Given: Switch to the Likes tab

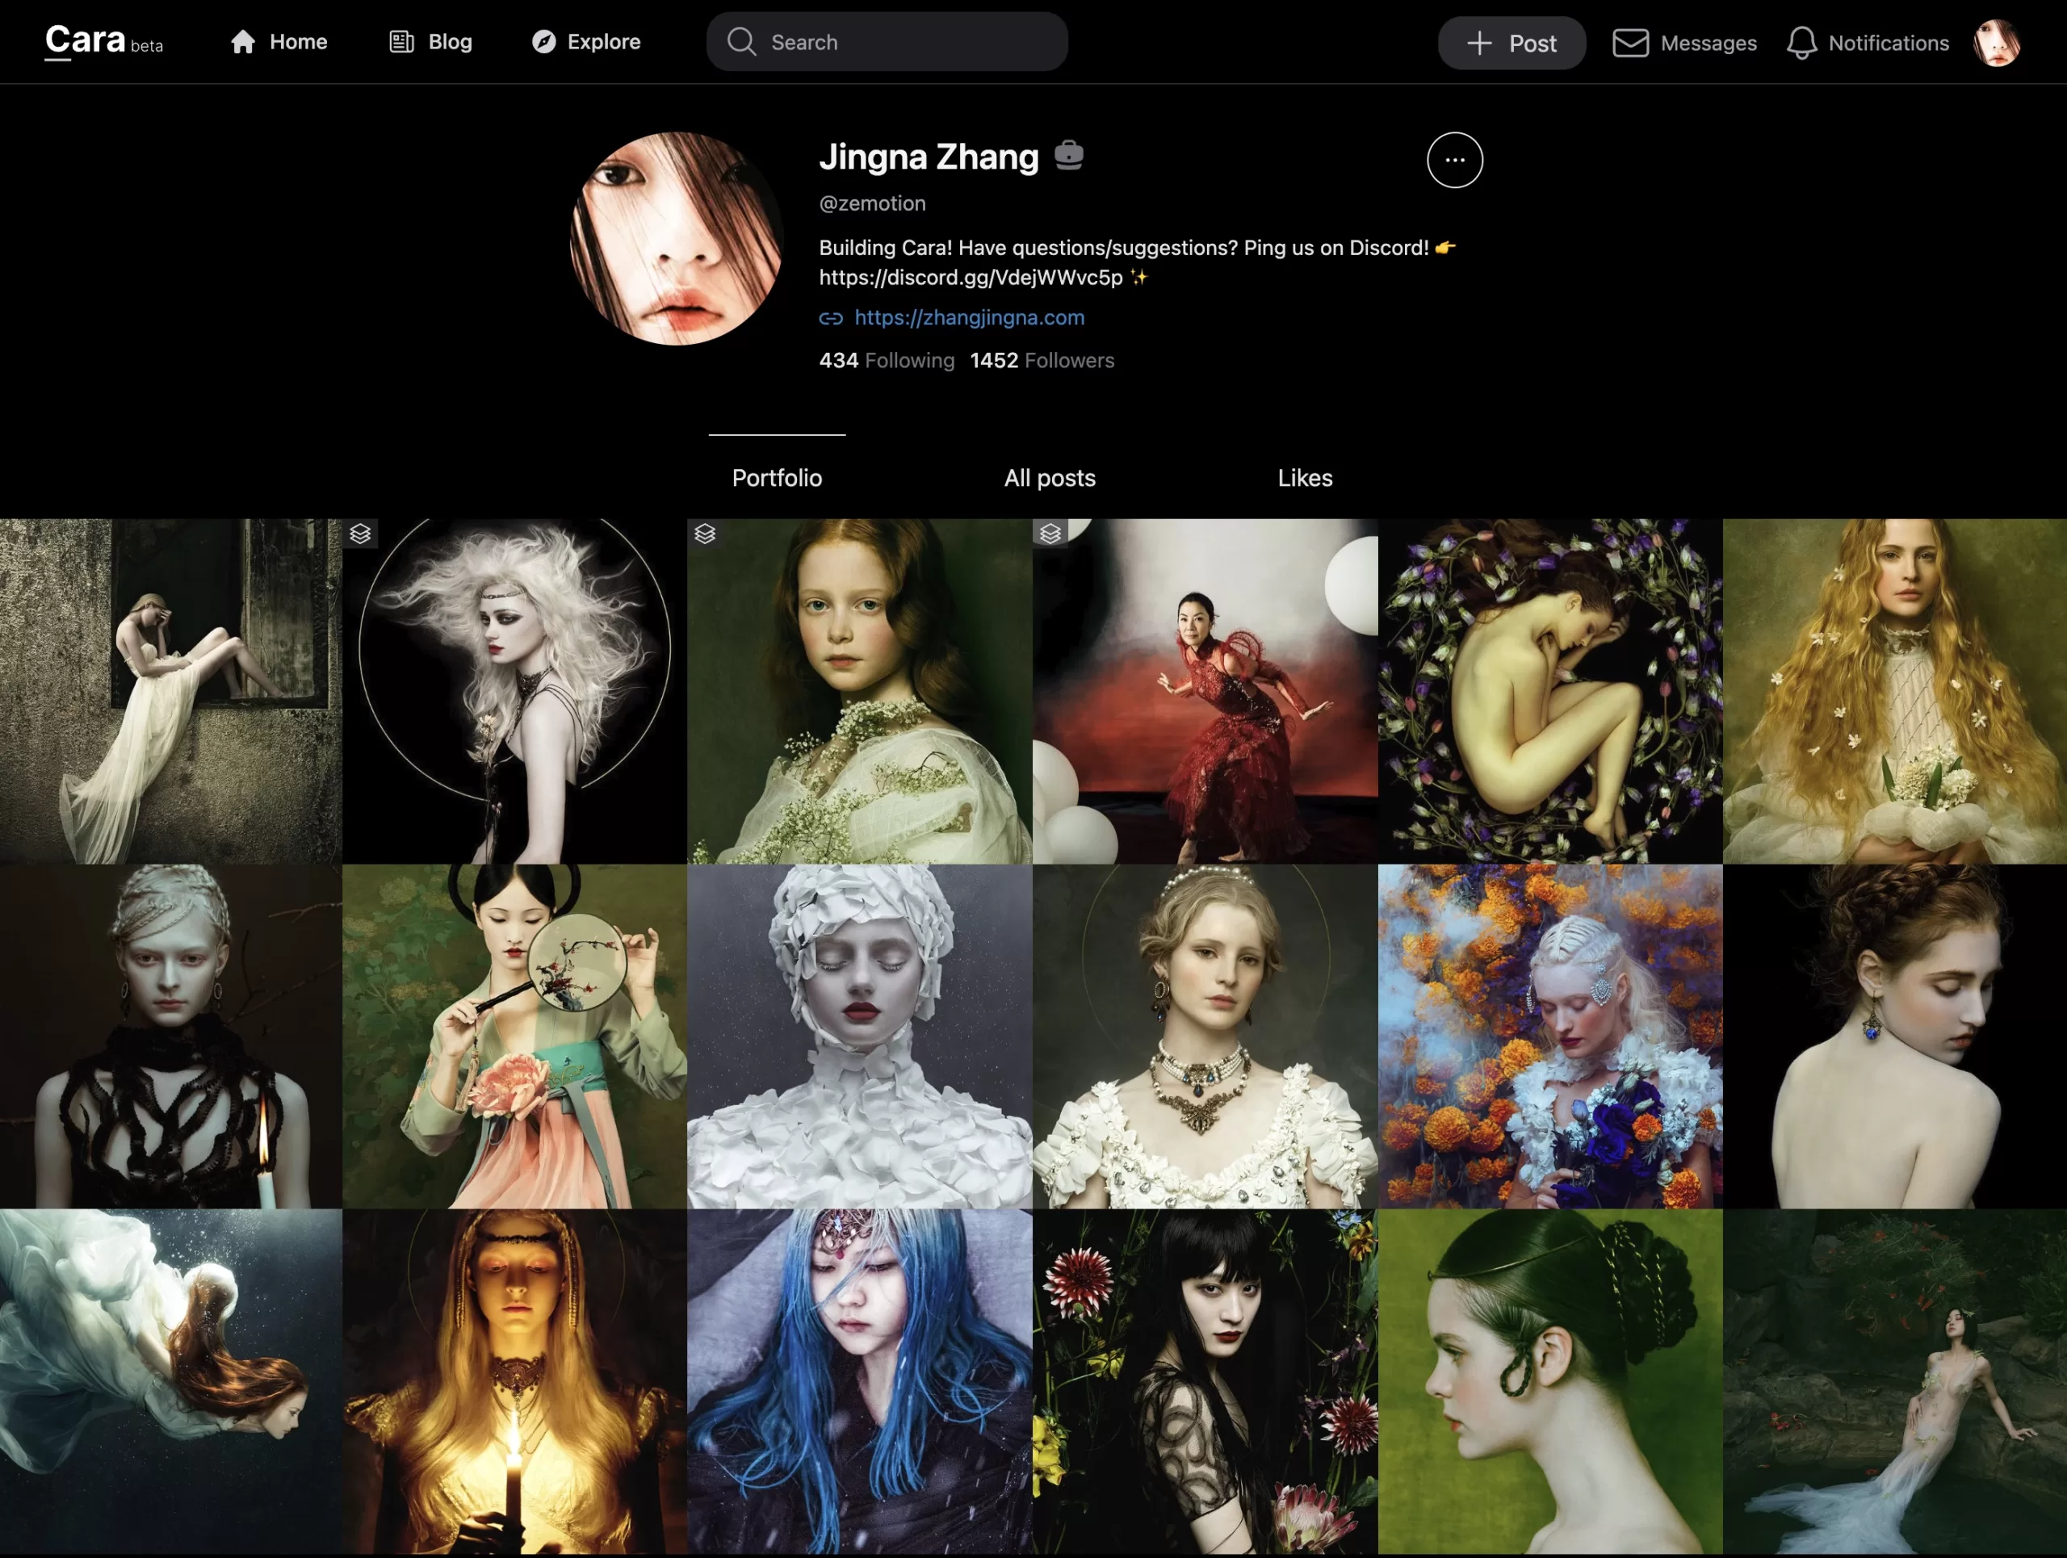Looking at the screenshot, I should click(x=1305, y=478).
